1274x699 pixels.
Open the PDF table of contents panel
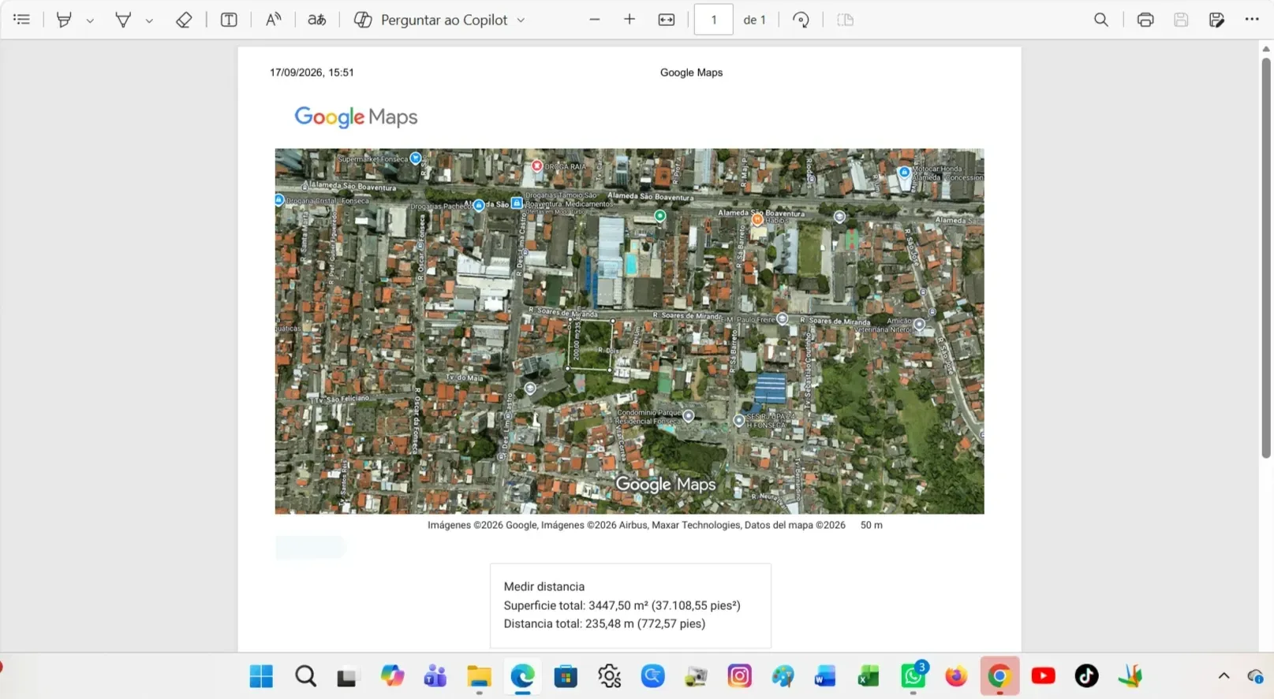click(x=21, y=20)
